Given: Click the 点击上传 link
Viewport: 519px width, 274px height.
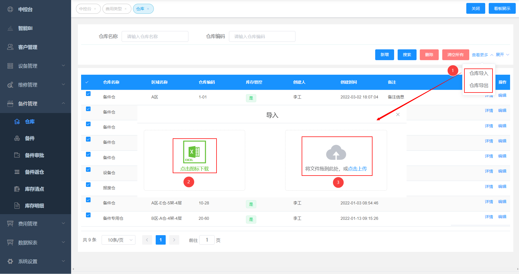Looking at the screenshot, I should [x=357, y=169].
